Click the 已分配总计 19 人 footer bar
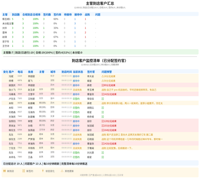The height and width of the screenshot is (184, 200). (100, 164)
